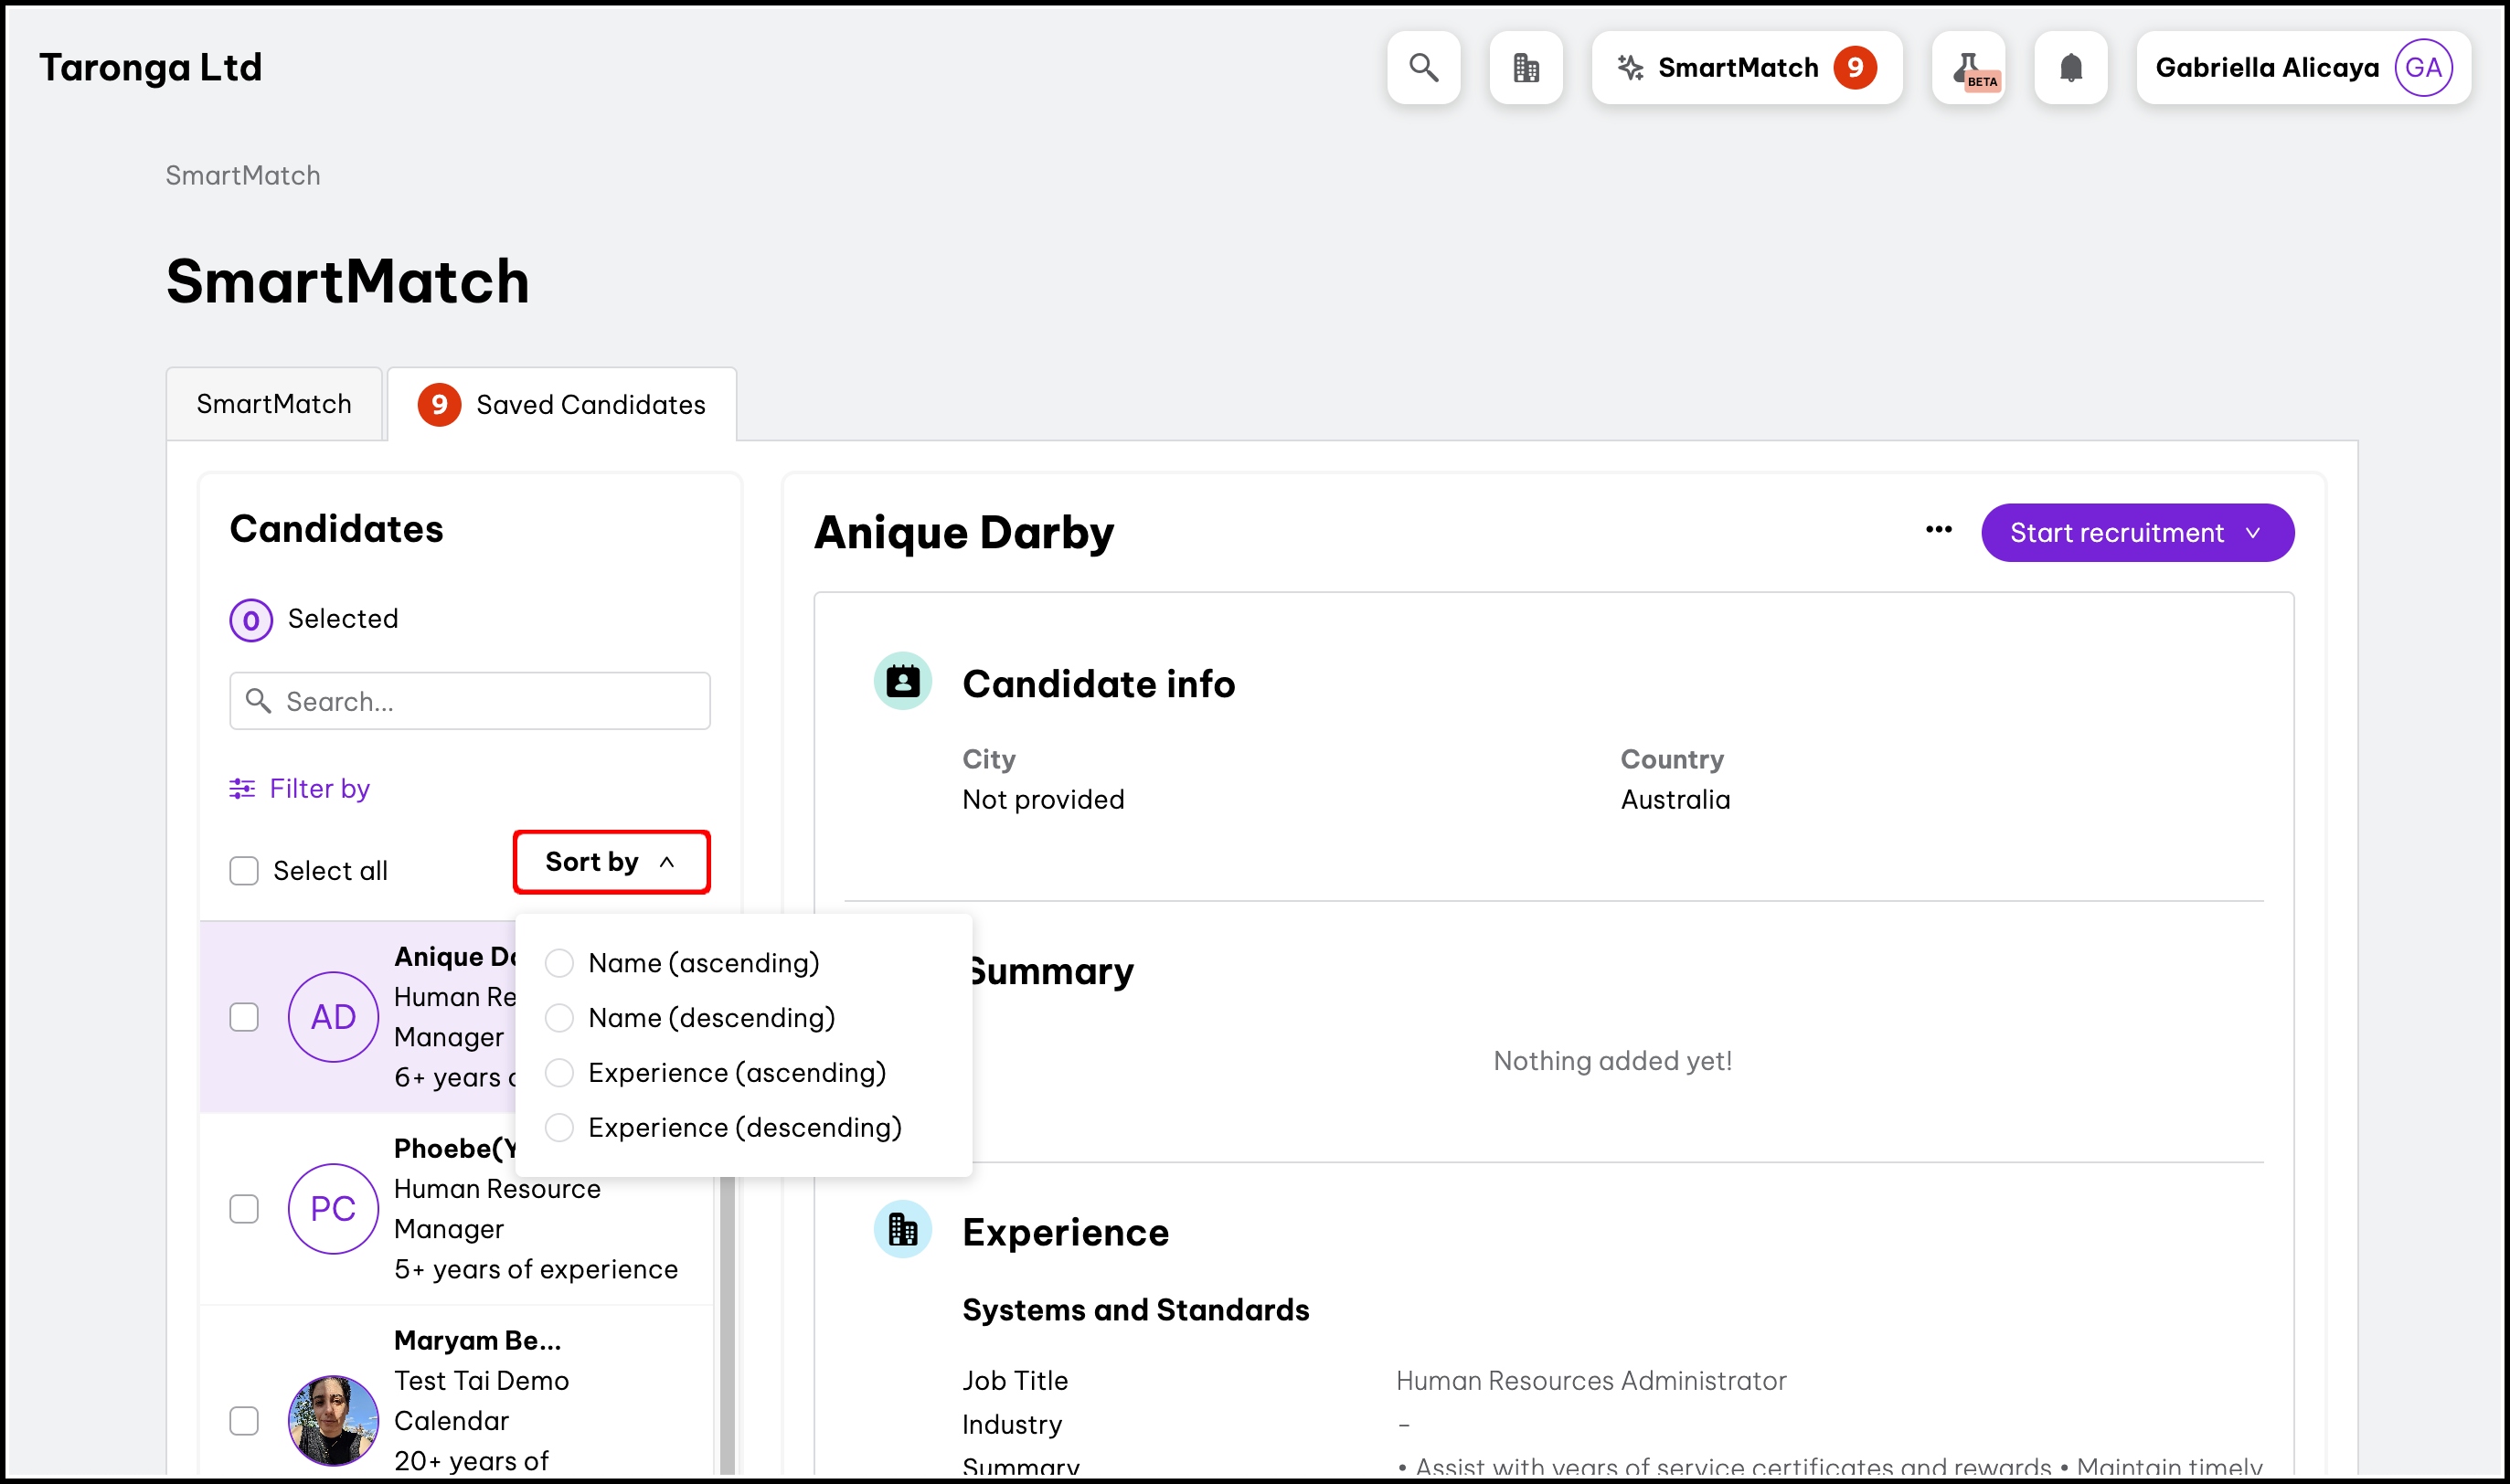
Task: Open the notifications bell
Action: click(2071, 68)
